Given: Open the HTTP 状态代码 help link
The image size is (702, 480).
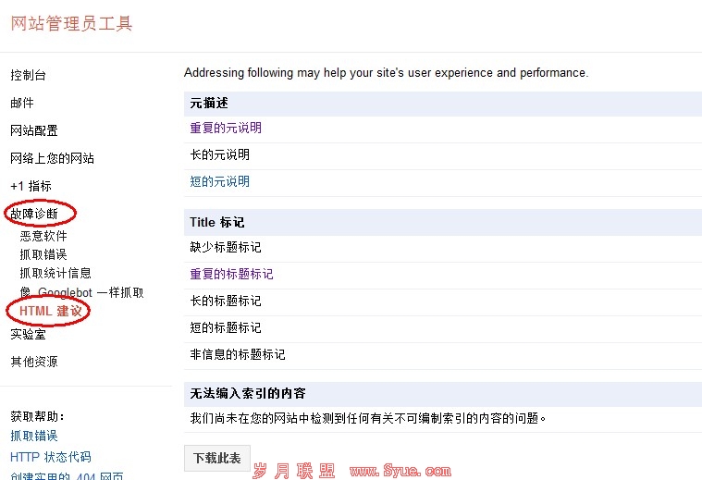Looking at the screenshot, I should point(51,457).
